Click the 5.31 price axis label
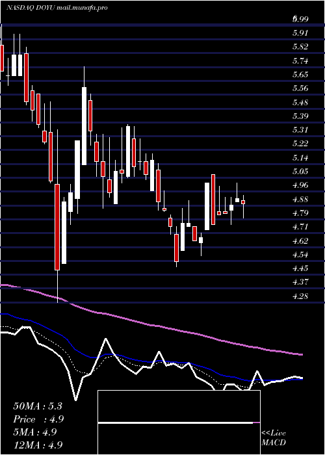Screen dimensions: 325x455 (x=300, y=130)
